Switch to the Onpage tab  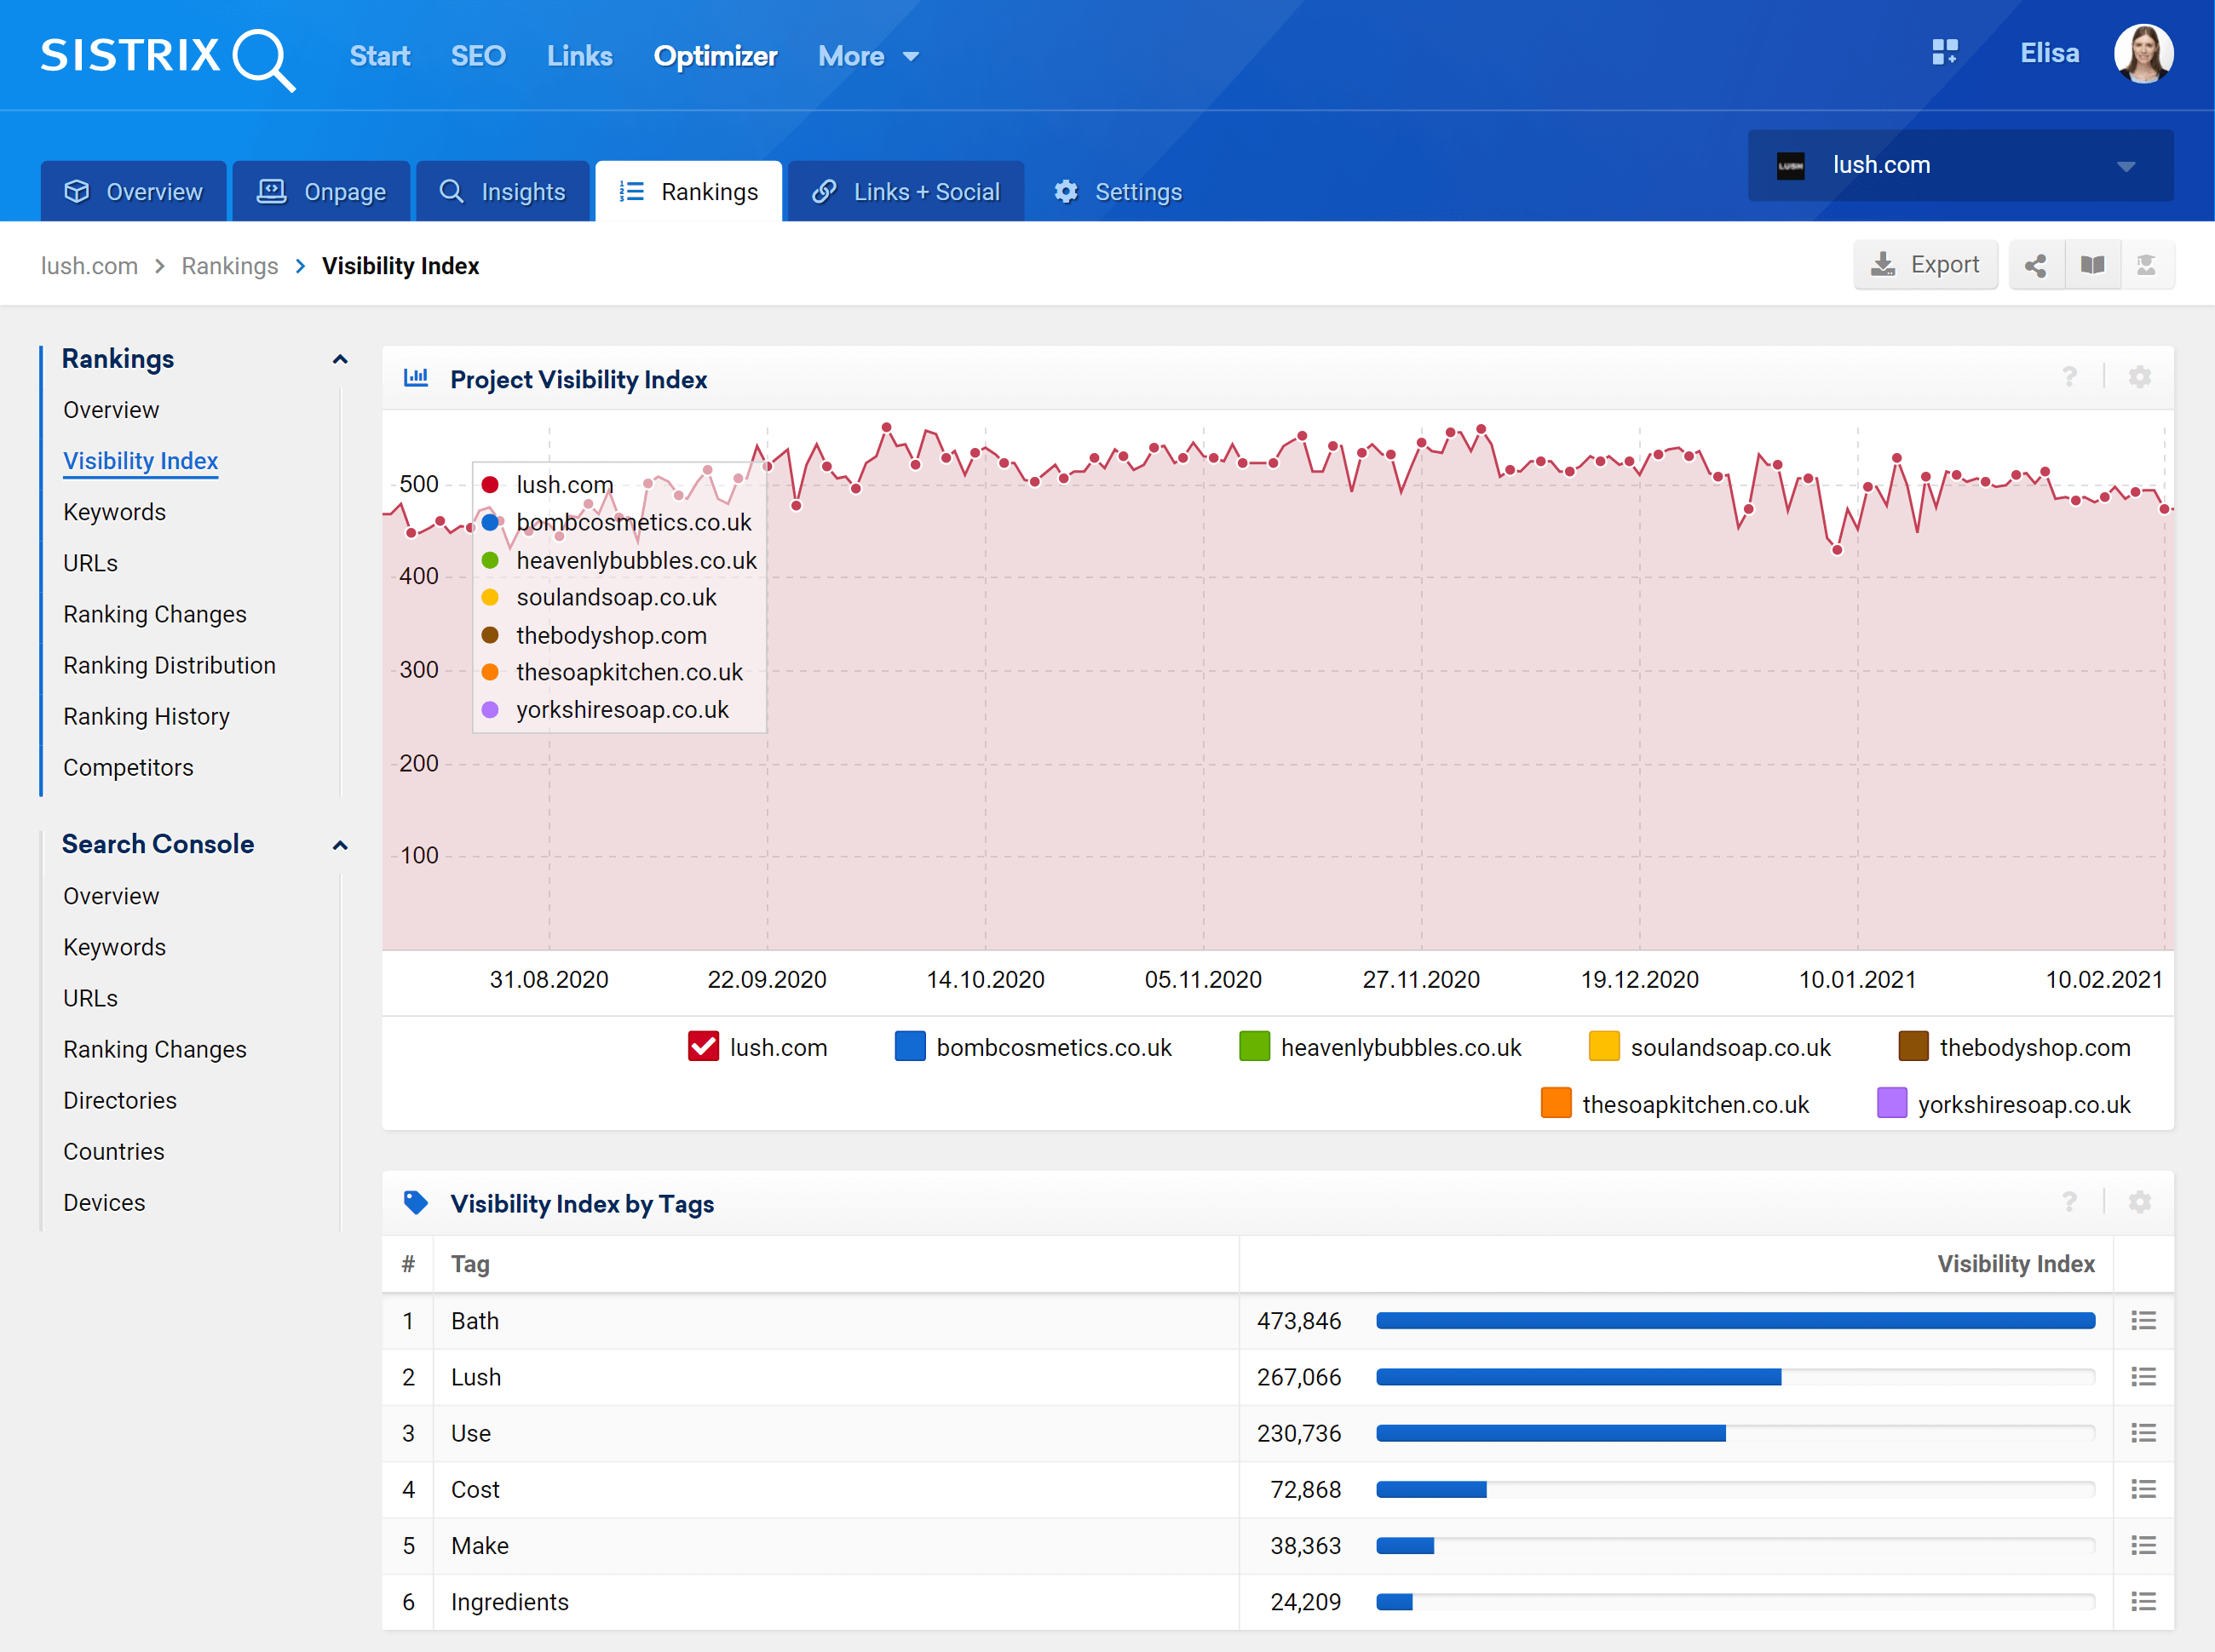coord(321,191)
